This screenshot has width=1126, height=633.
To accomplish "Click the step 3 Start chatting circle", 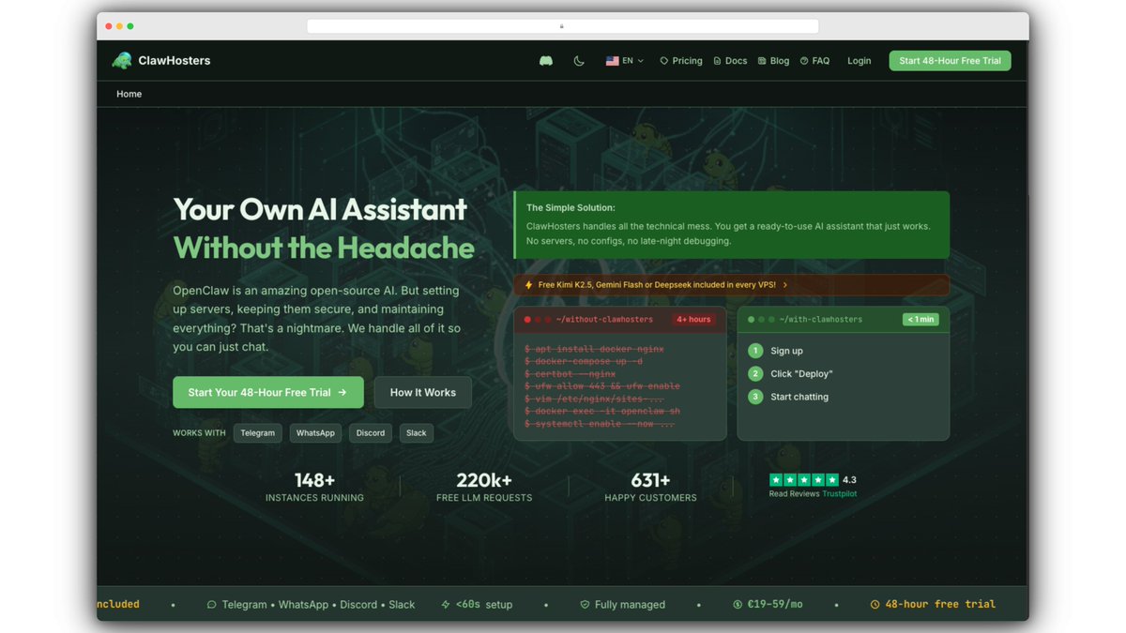I will pyautogui.click(x=755, y=397).
